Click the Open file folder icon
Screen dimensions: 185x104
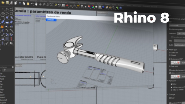(x=3, y=3)
